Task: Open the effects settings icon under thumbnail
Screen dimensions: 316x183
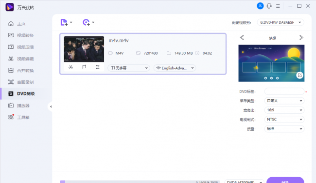Action: [98, 67]
